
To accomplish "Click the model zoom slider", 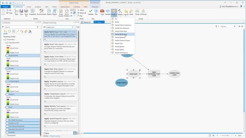I will pos(228,135).
